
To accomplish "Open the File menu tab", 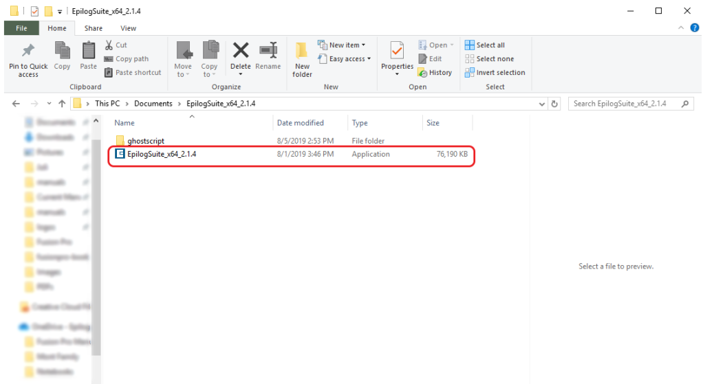I will coord(21,28).
